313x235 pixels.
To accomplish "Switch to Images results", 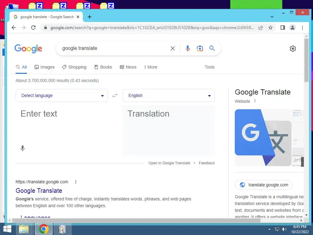I will (45, 67).
